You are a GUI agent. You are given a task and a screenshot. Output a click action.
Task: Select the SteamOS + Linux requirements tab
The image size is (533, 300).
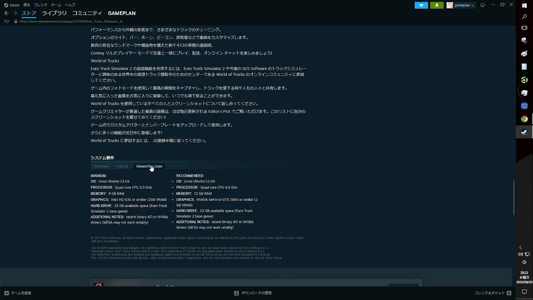[149, 166]
